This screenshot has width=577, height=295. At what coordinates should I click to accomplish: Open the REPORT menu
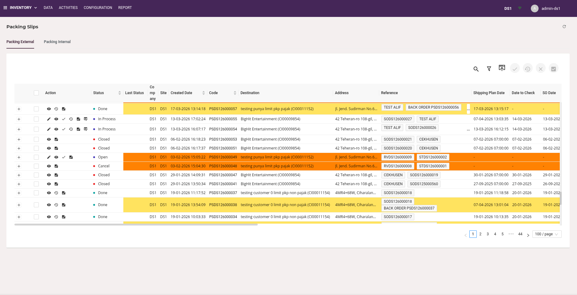pos(125,8)
